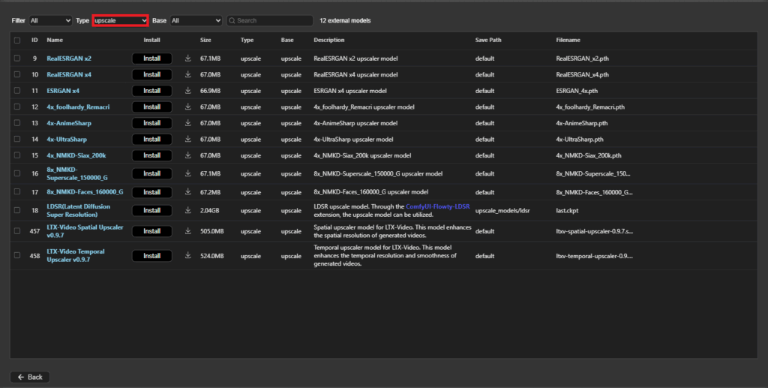Sort by the Description column header
The image size is (768, 388).
(x=329, y=40)
